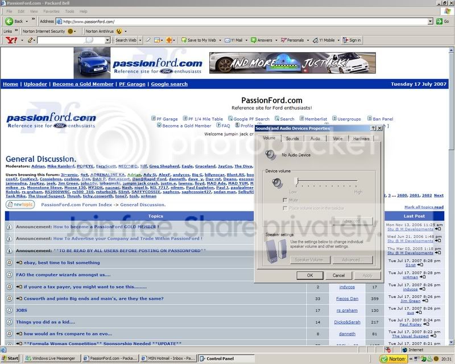Viewport: 455px width, 364px height.
Task: Open the Yahoo logo dropdown arrow
Action: point(22,40)
